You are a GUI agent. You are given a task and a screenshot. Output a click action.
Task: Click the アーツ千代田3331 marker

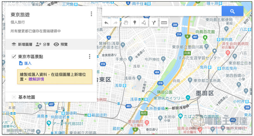click(49, 123)
